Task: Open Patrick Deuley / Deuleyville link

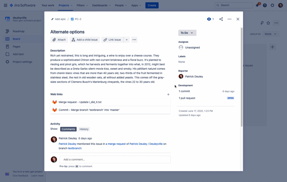Action: click(x=146, y=144)
